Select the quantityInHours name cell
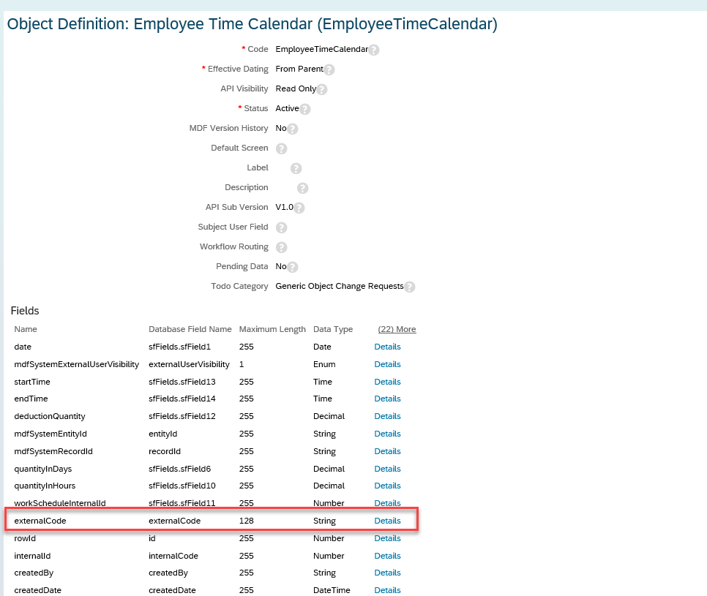Image resolution: width=707 pixels, height=596 pixels. coord(45,486)
